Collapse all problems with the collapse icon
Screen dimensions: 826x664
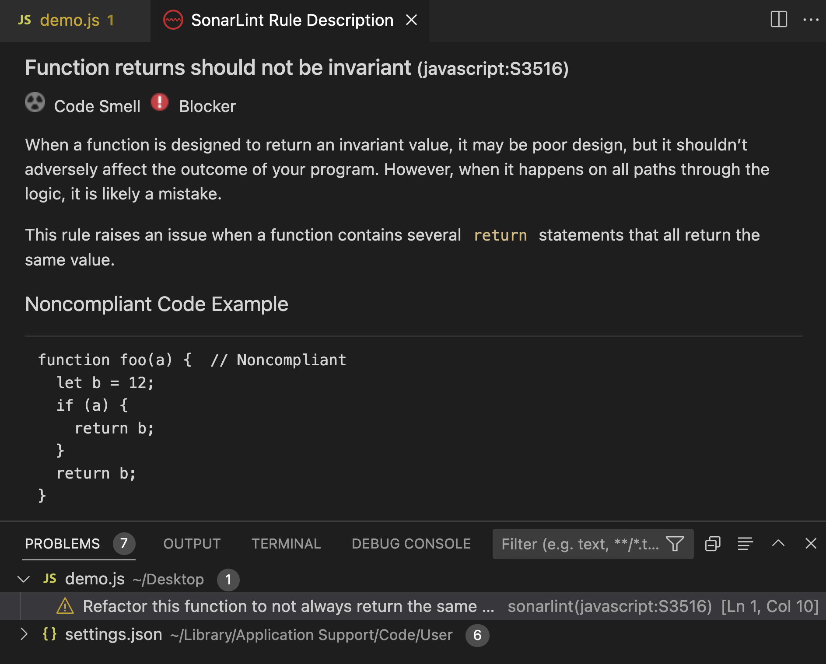click(713, 544)
